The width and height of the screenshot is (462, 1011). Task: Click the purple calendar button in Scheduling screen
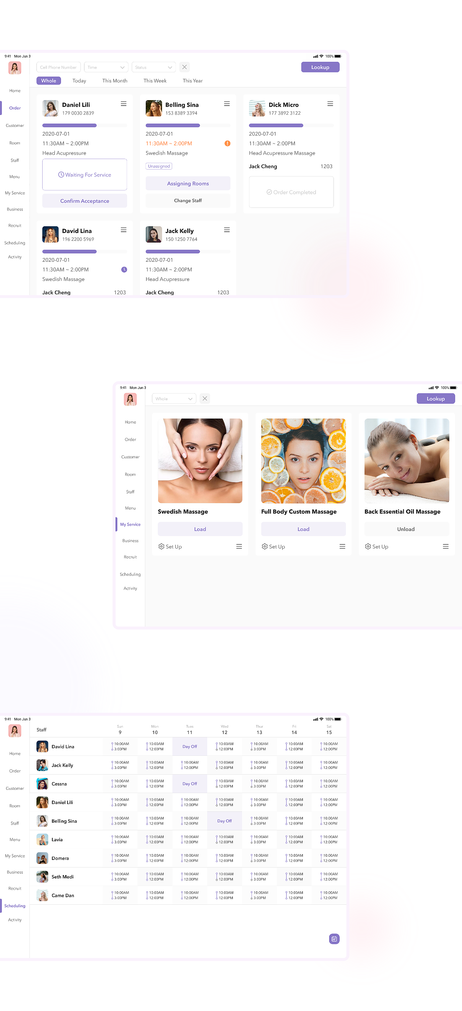[x=334, y=939]
